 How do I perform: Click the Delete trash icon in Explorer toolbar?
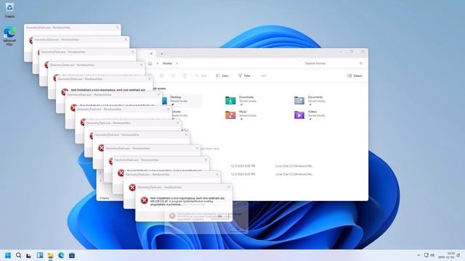185,75
